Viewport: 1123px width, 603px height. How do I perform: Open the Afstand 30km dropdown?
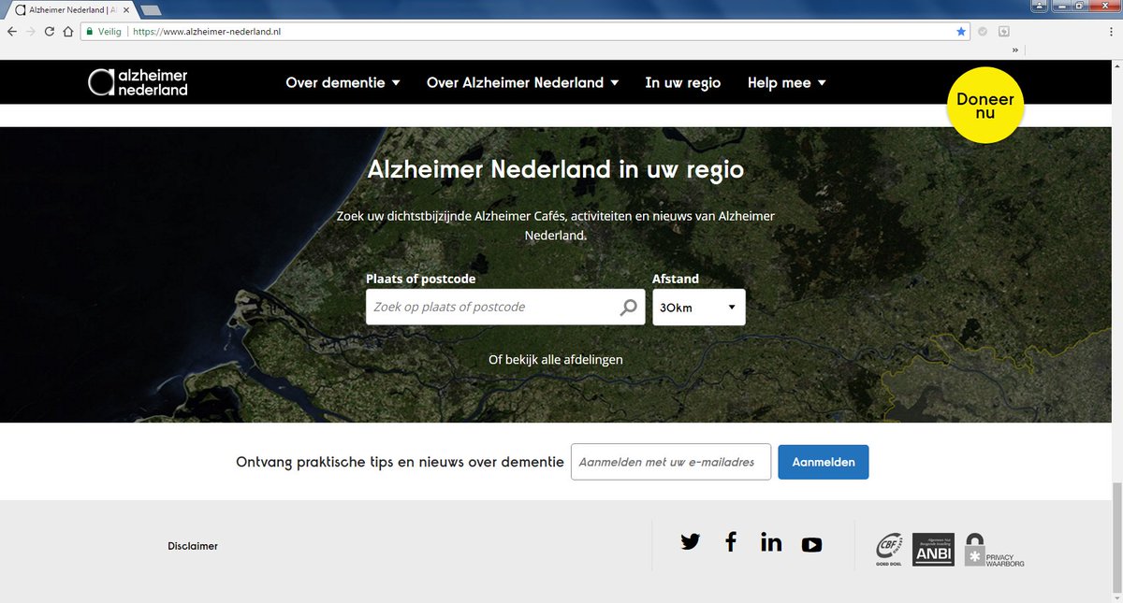pos(699,307)
